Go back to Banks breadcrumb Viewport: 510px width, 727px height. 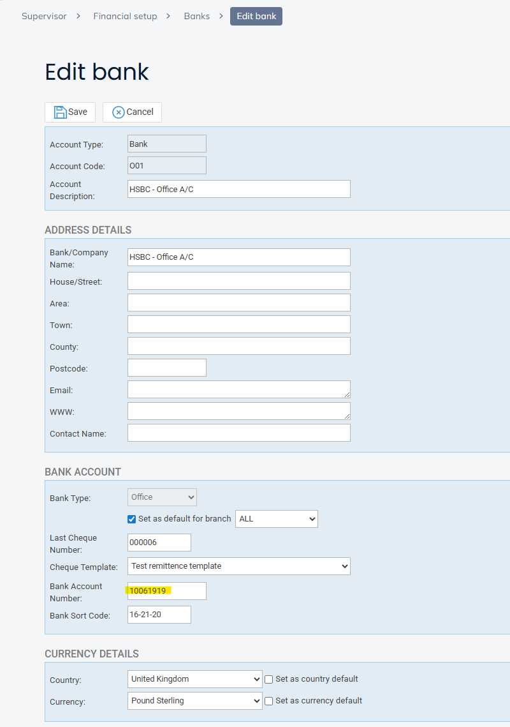coord(197,17)
